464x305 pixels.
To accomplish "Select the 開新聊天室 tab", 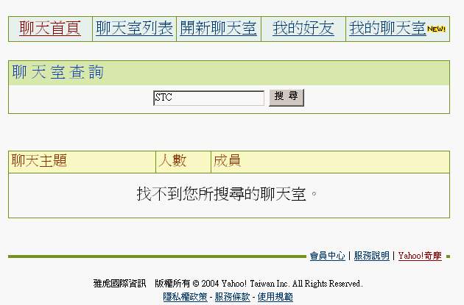I will (218, 29).
